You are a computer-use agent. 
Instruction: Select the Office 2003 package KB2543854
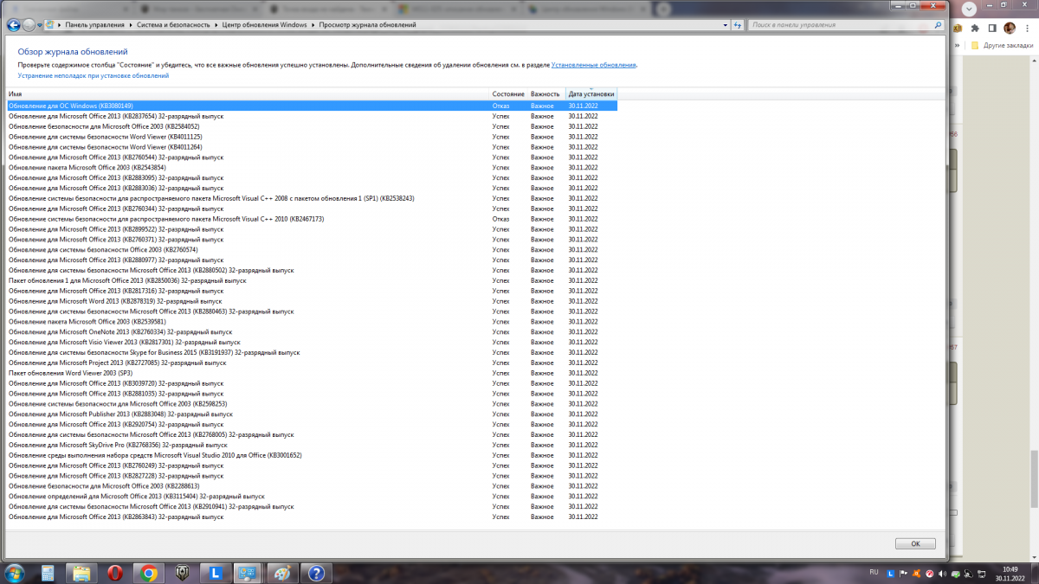(312, 168)
